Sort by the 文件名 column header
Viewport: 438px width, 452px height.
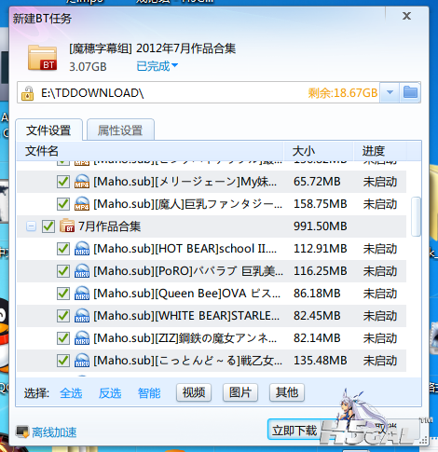150,151
